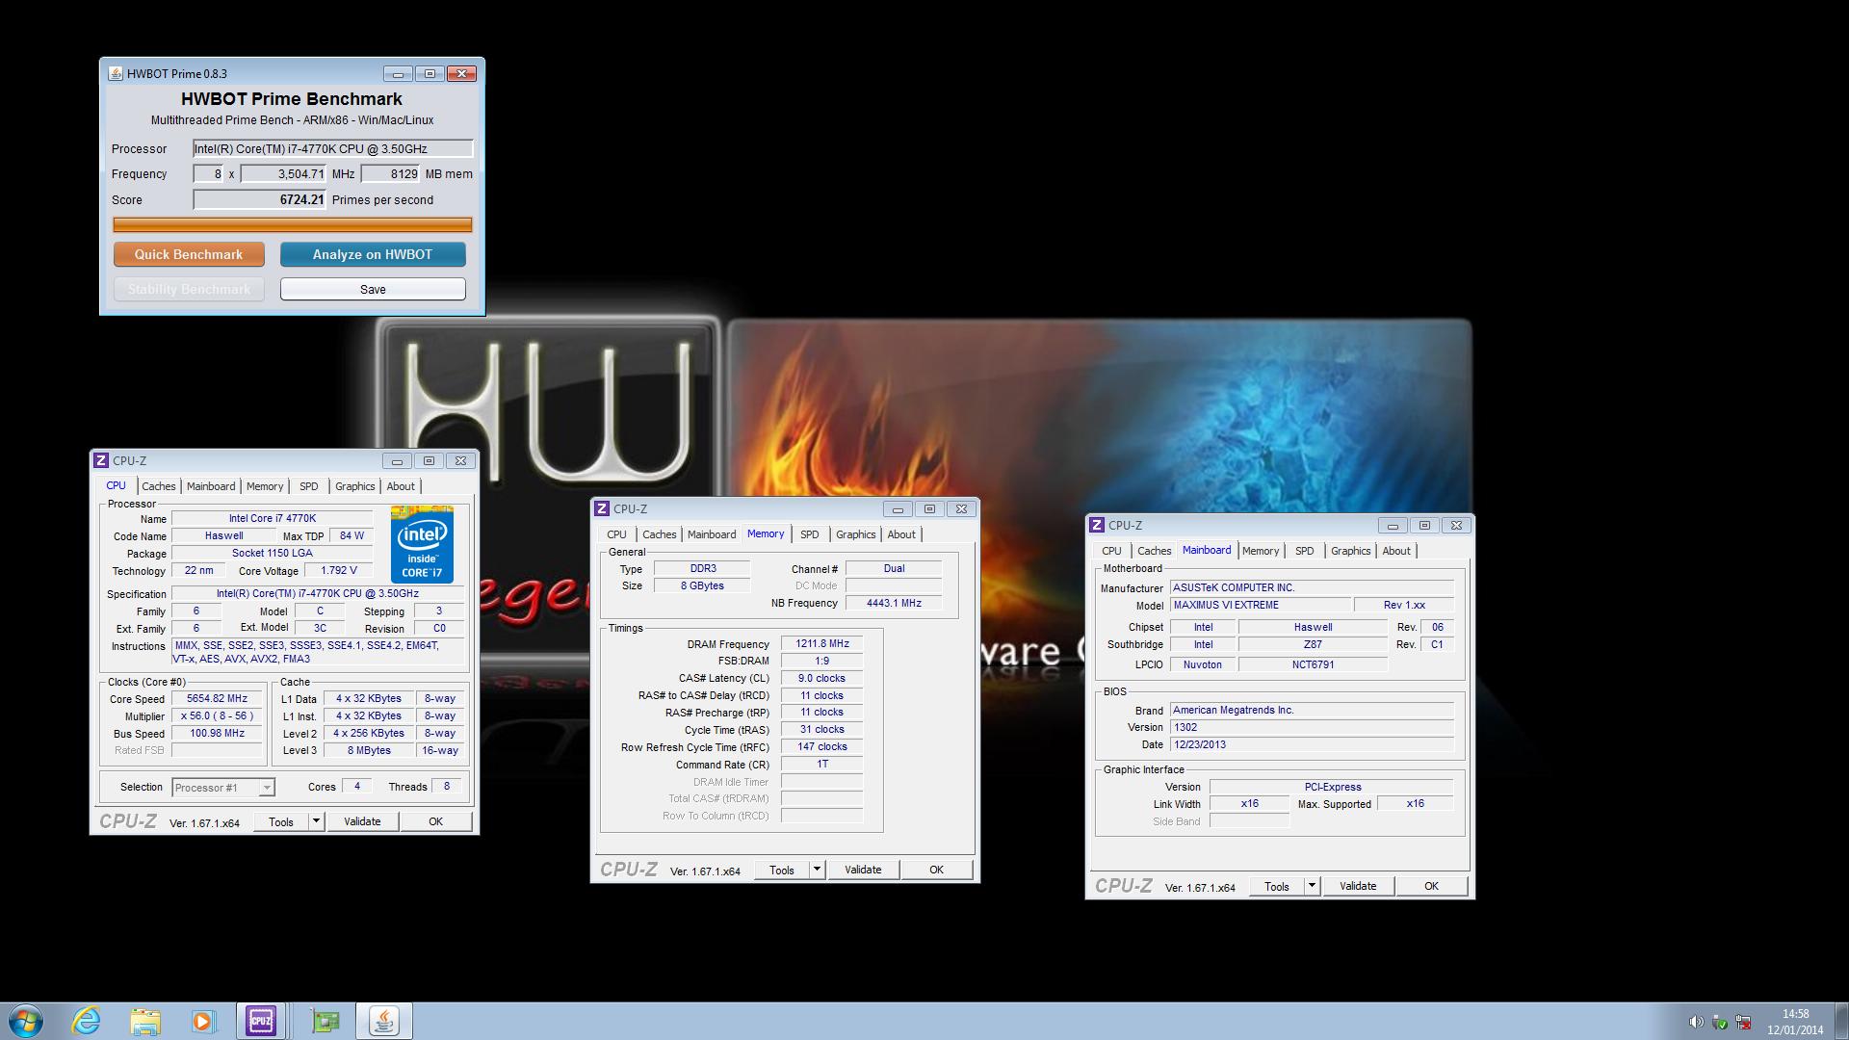Click Tools button in CPU window
Viewport: 1849px width, 1040px height.
tap(281, 821)
